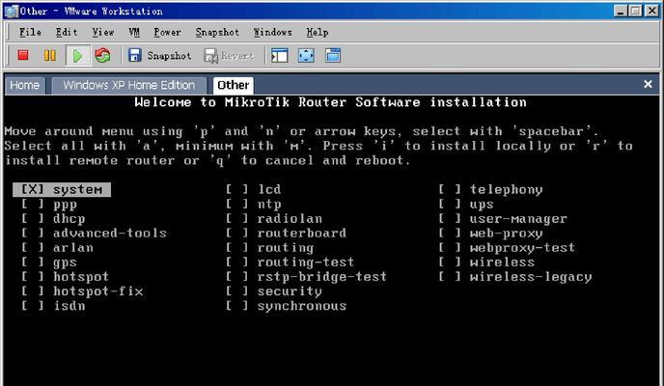Click the VMware title bar app icon
This screenshot has height=386, width=664.
click(x=11, y=11)
